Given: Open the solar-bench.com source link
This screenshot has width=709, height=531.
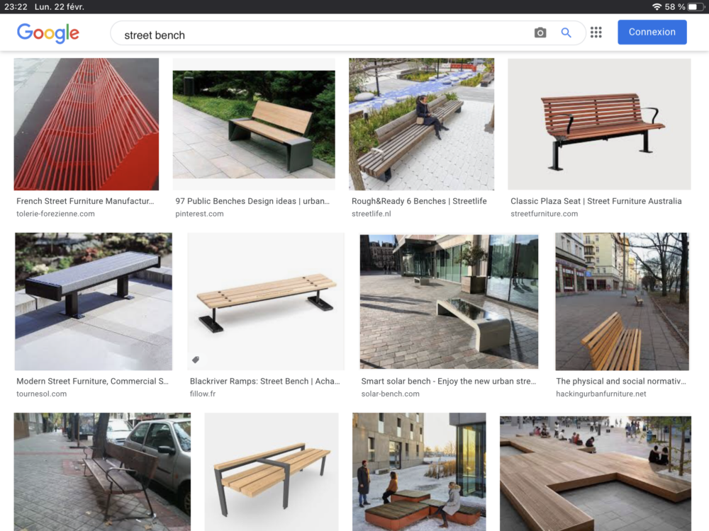Looking at the screenshot, I should [390, 394].
